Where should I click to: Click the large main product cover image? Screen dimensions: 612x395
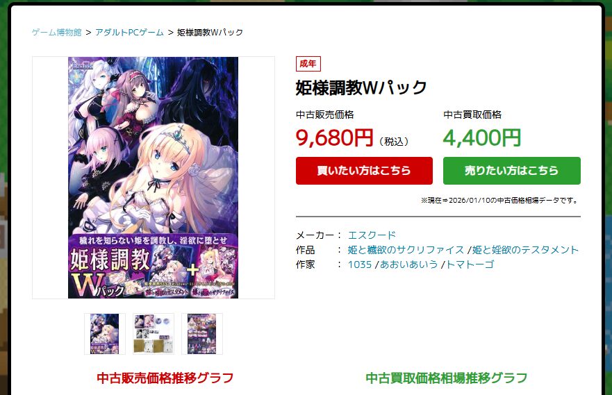click(153, 178)
